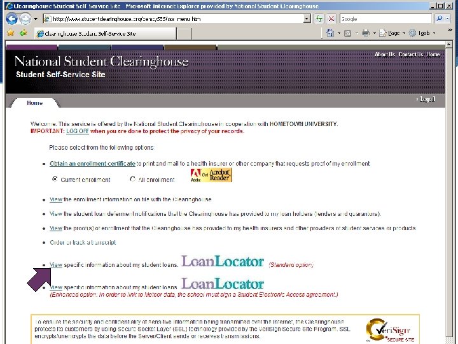Open the Page menu

coord(392,33)
